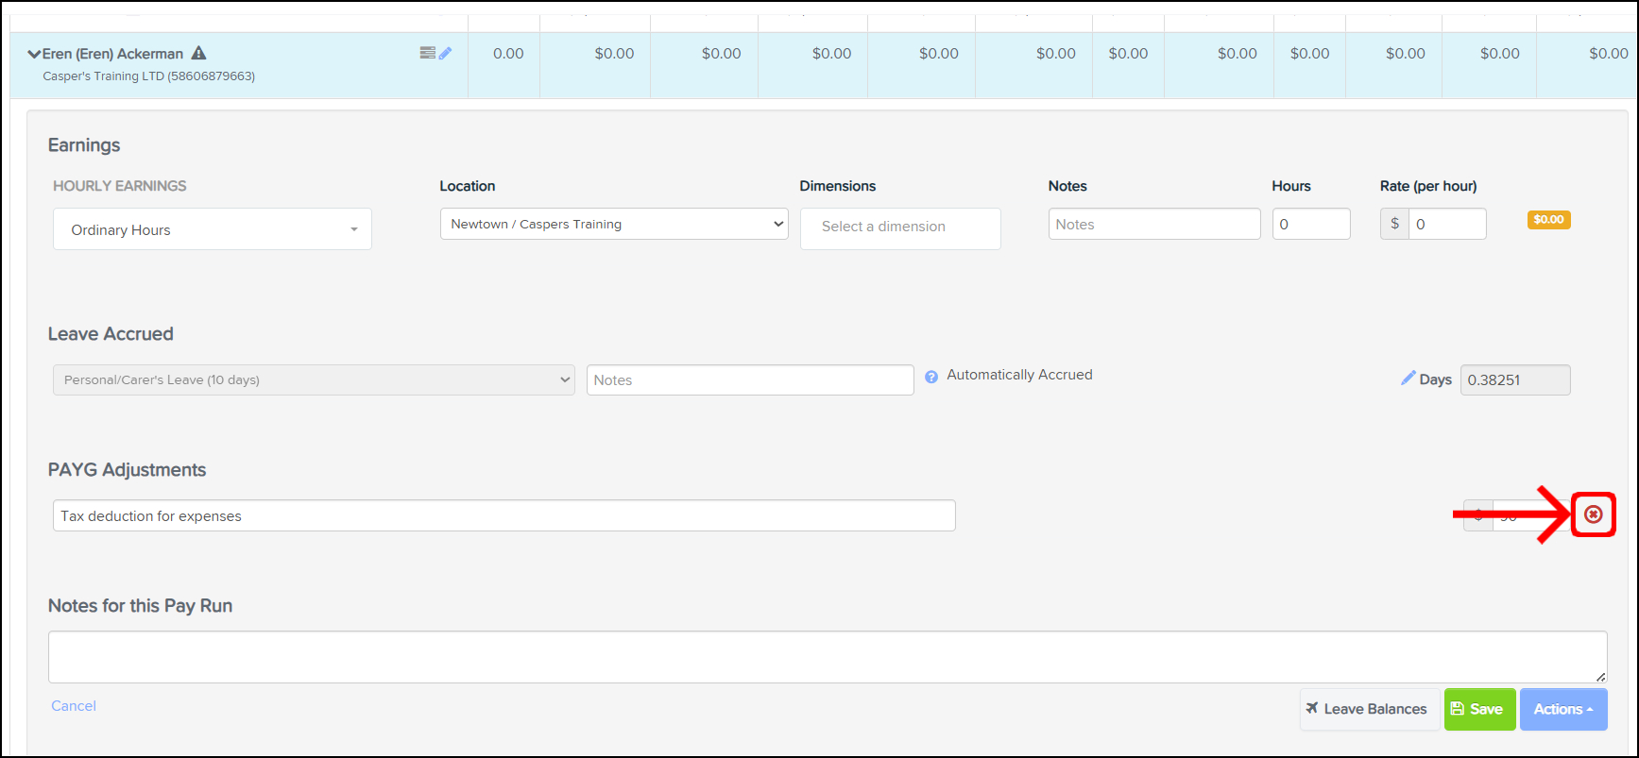Collapse the Eren Ackerman employee row
The width and height of the screenshot is (1639, 758).
pyautogui.click(x=34, y=55)
